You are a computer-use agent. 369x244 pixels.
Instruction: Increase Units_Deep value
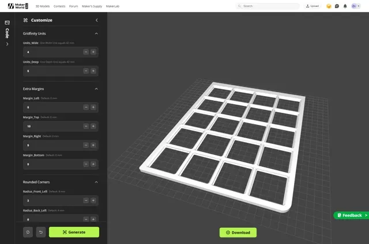click(93, 71)
